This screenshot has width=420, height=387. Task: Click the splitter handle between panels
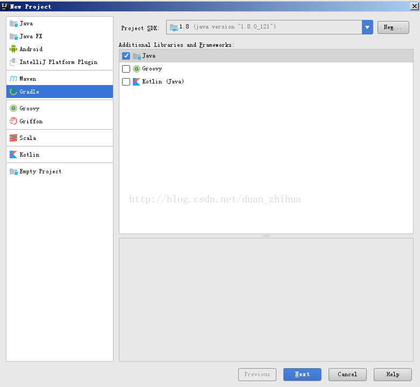(x=266, y=236)
